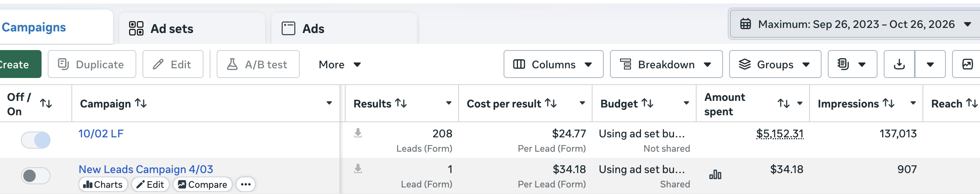Sort by Amount spent arrows
The image size is (980, 194).
(x=784, y=104)
